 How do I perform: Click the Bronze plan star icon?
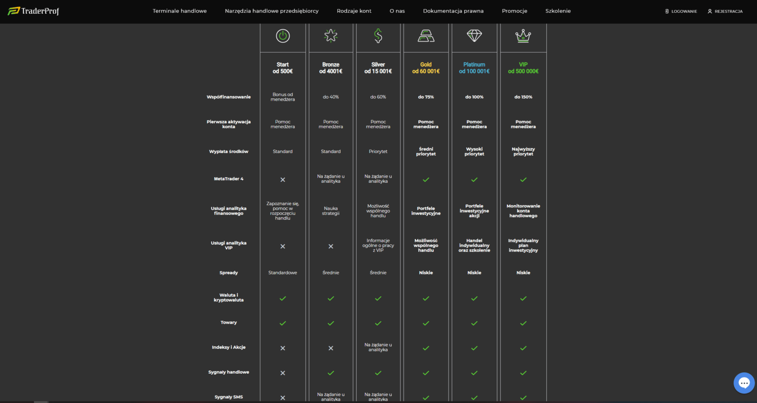331,36
